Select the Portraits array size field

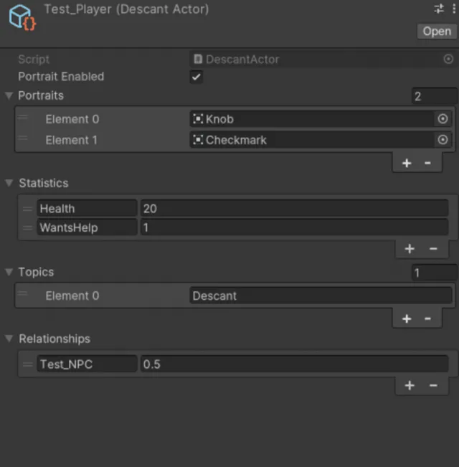(x=435, y=96)
